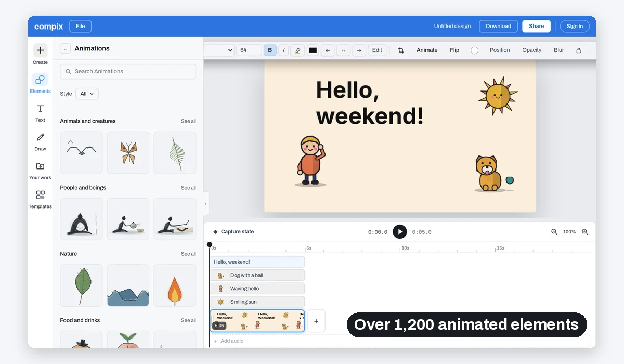Click Capture state
624x364 pixels.
[233, 232]
